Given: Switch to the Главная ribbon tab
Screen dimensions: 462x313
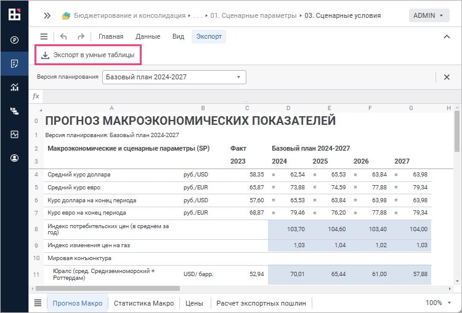Looking at the screenshot, I should 111,36.
